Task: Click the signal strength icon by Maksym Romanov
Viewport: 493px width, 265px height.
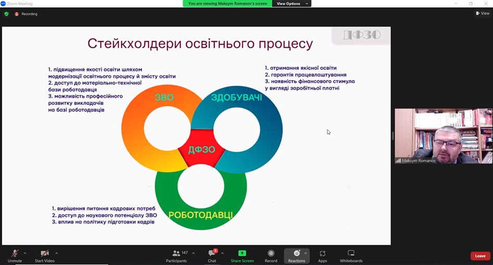Action: pyautogui.click(x=398, y=161)
